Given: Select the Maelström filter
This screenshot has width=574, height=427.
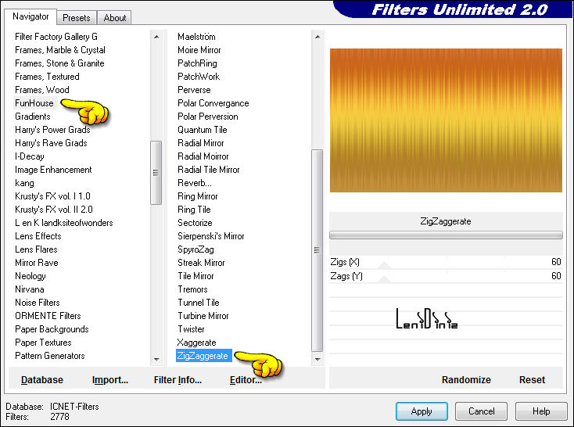Looking at the screenshot, I should [196, 37].
